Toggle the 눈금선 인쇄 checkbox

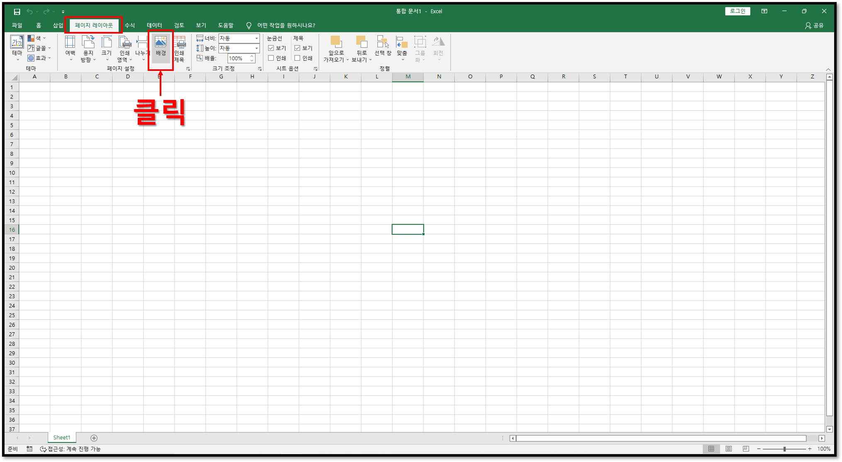(271, 58)
